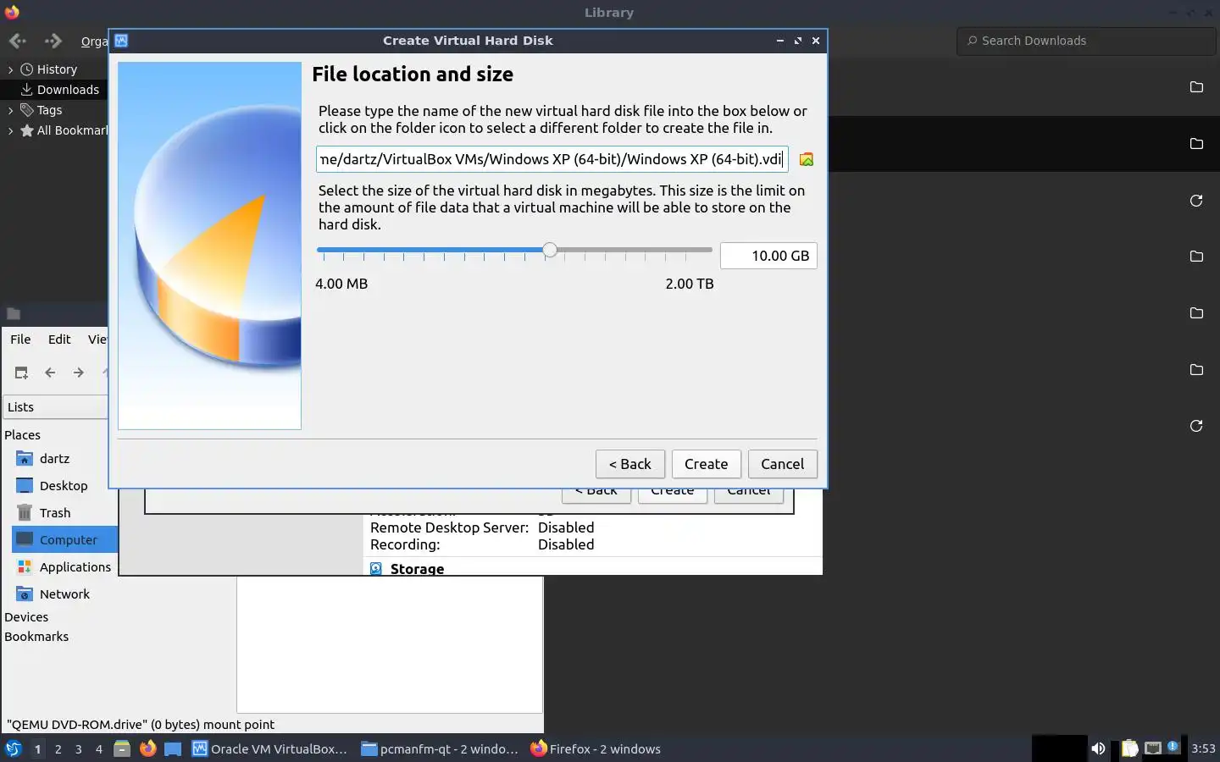The image size is (1220, 762).
Task: Click inside the virtual disk file path field
Action: click(552, 159)
